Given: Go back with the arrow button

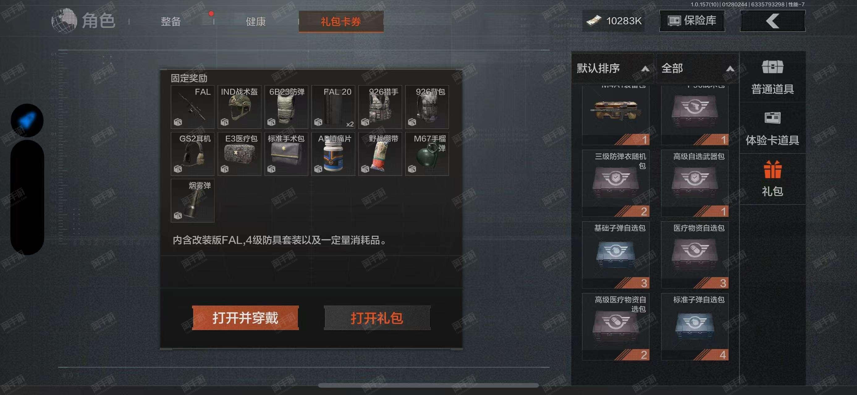Looking at the screenshot, I should 772,21.
